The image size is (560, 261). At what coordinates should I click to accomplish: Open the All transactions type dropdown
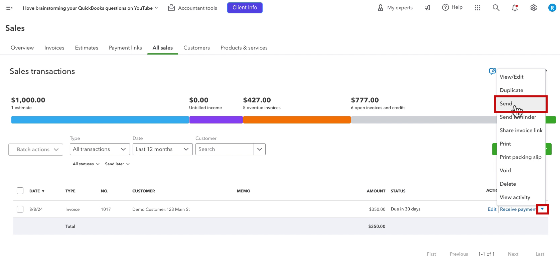pyautogui.click(x=100, y=149)
